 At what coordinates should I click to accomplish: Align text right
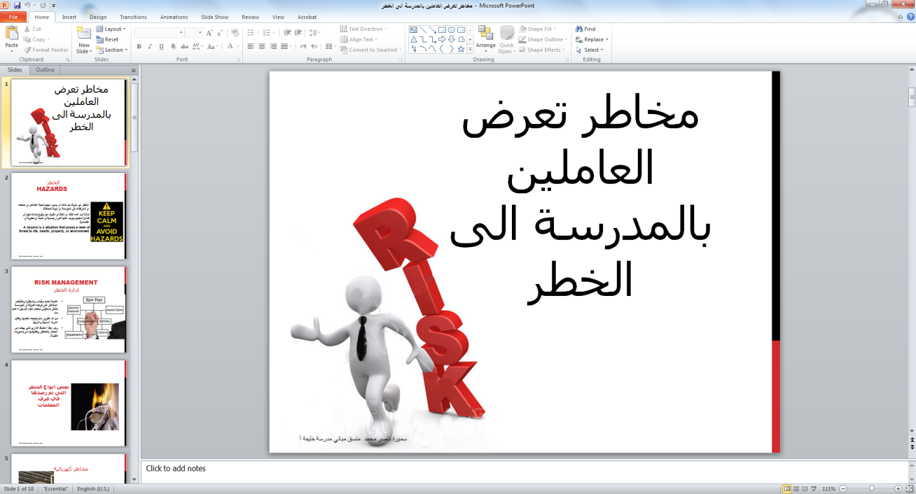[273, 47]
